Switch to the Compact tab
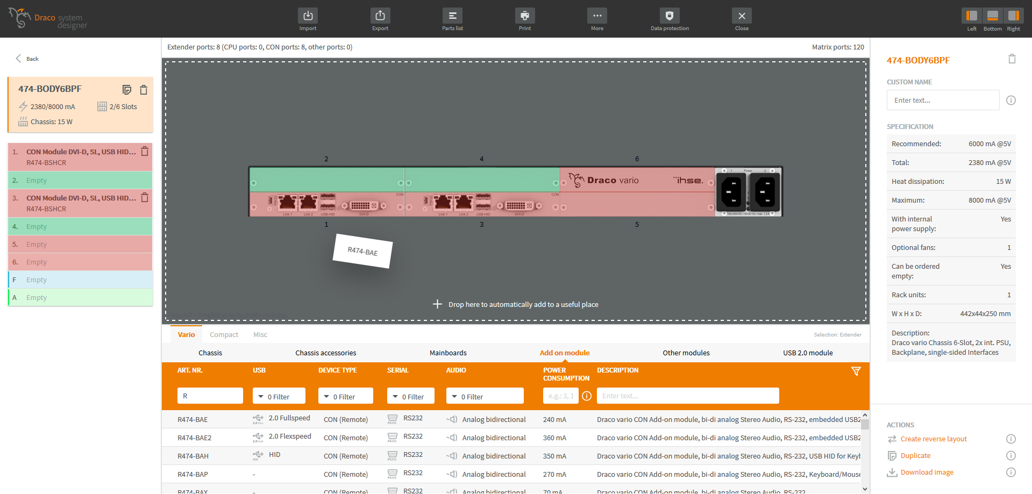The width and height of the screenshot is (1032, 494). [x=224, y=335]
